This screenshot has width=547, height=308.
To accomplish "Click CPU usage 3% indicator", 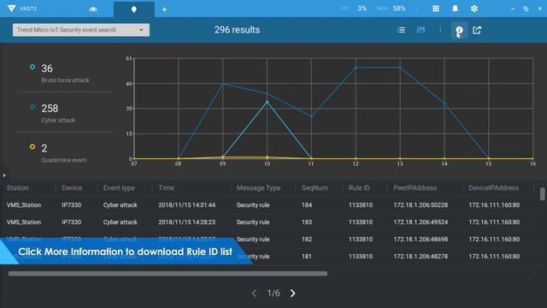I will (x=362, y=9).
